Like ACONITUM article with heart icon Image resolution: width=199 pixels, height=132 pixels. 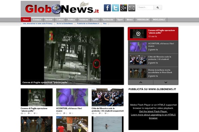70,114
